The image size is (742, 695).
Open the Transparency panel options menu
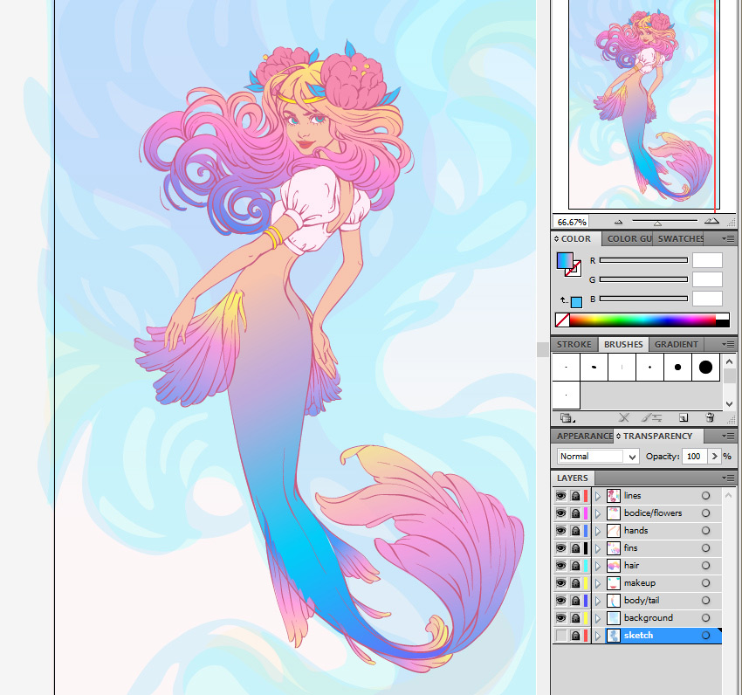point(728,436)
